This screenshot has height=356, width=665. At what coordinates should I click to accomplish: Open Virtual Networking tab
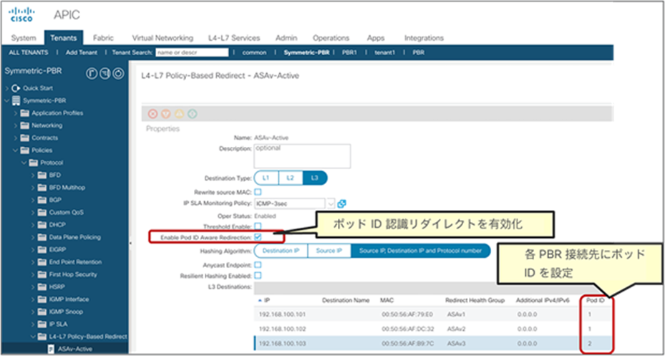point(163,38)
